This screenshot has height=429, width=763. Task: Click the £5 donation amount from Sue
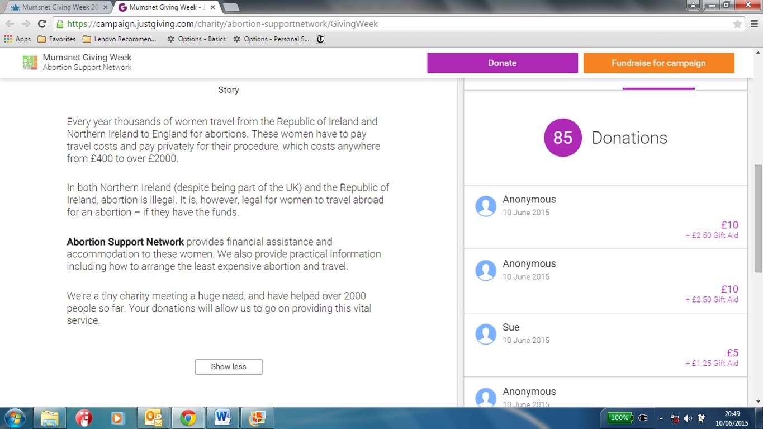click(x=732, y=353)
